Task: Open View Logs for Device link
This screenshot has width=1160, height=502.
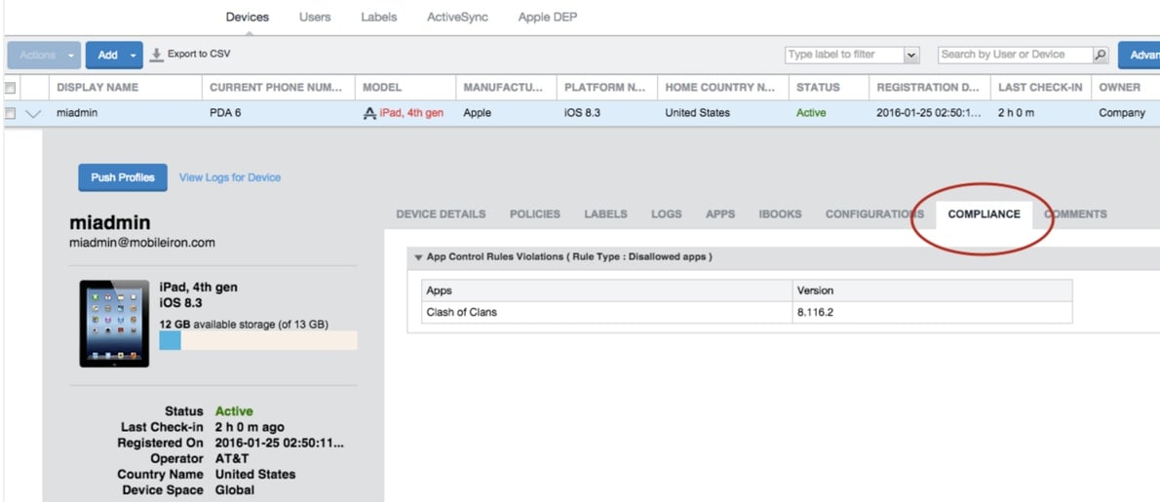Action: tap(230, 177)
